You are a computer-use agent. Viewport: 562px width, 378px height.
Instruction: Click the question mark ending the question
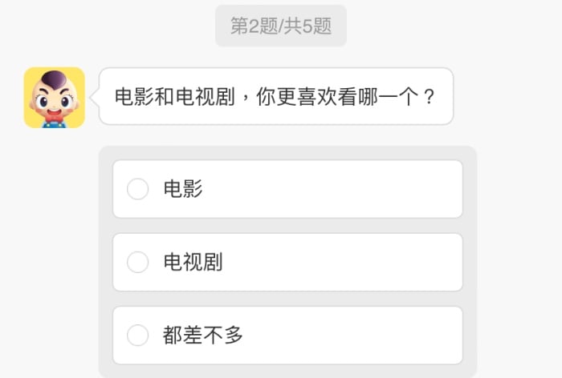[x=429, y=97]
